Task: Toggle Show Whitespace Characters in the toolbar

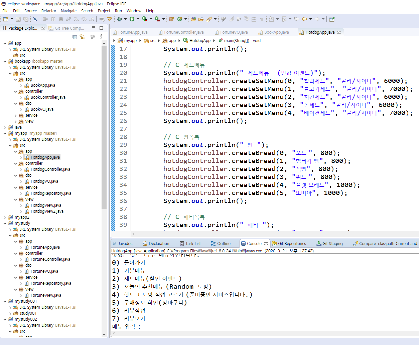Action: (x=262, y=19)
